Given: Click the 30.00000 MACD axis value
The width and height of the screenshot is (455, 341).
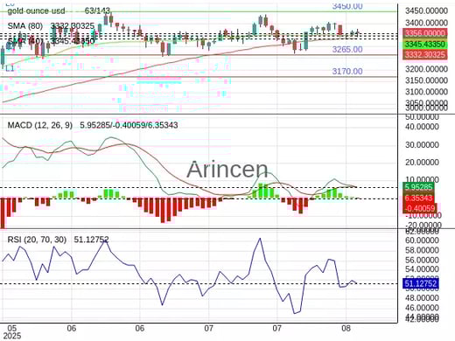Looking at the screenshot, I should [422, 145].
